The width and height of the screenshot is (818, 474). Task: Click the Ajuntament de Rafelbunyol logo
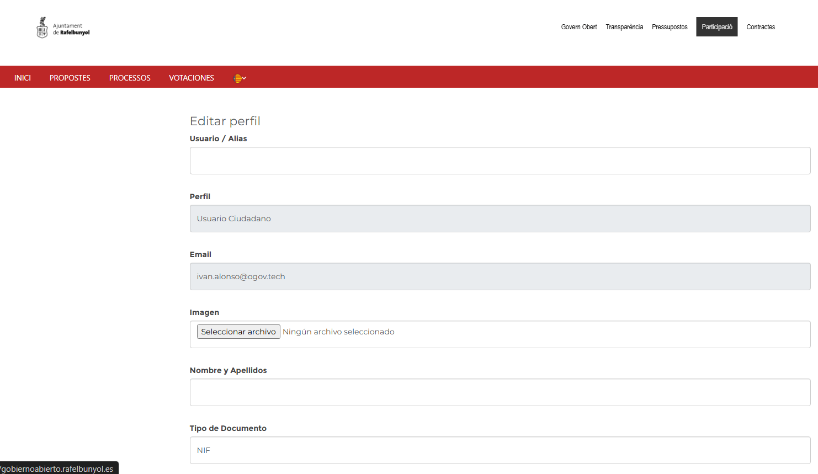[x=63, y=28]
